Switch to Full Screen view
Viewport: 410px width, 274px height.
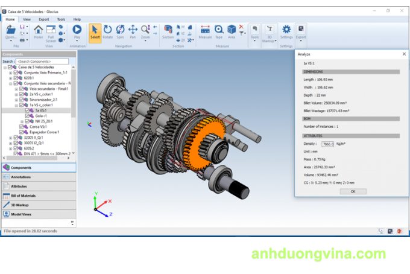click(x=51, y=32)
